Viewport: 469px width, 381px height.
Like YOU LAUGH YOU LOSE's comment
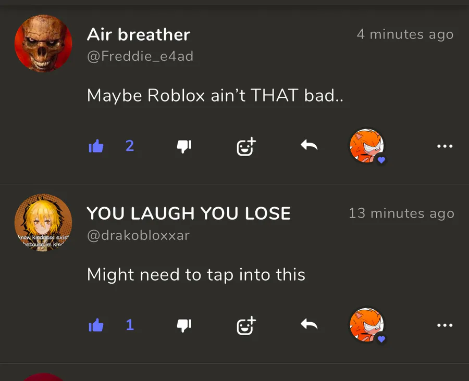(96, 325)
